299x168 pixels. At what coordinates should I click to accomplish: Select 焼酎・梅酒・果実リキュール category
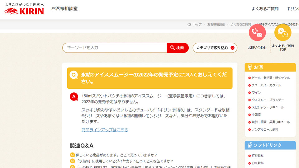271,122
